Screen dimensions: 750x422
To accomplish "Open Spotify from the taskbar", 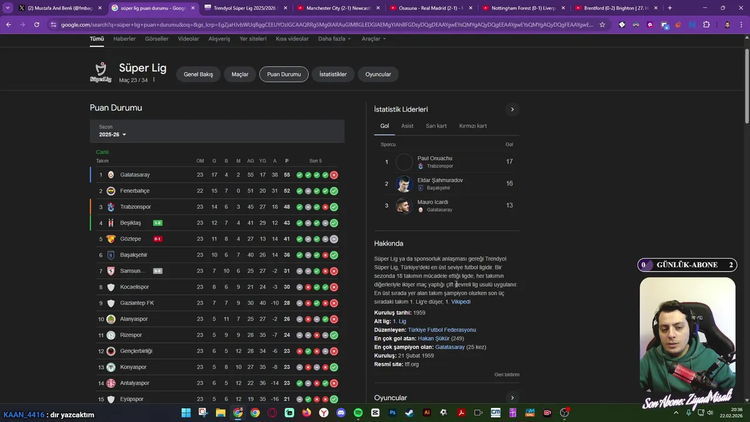I will [x=358, y=413].
